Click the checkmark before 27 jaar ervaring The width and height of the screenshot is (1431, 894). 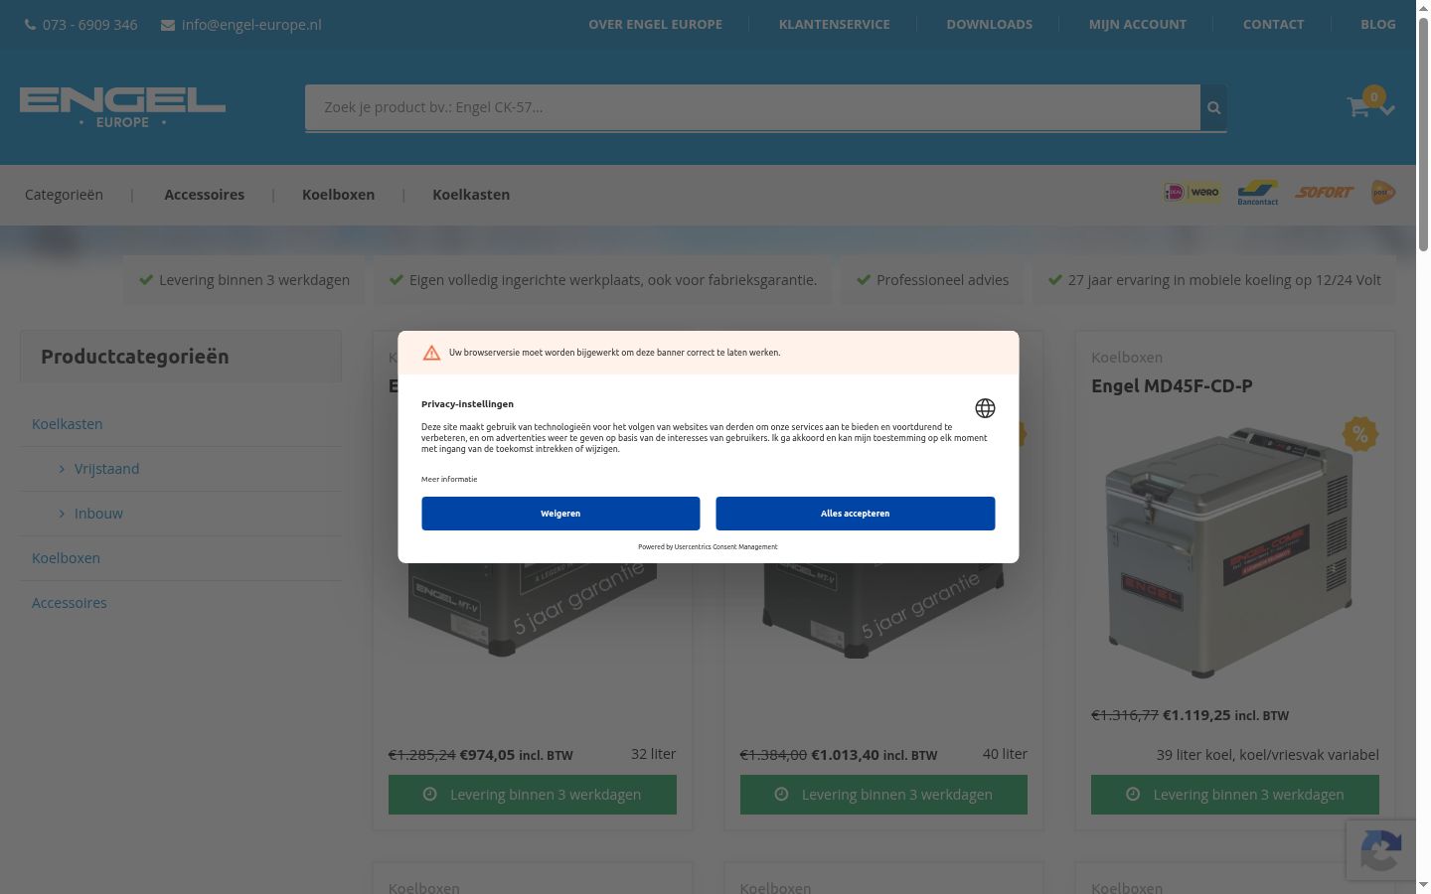tap(1055, 280)
